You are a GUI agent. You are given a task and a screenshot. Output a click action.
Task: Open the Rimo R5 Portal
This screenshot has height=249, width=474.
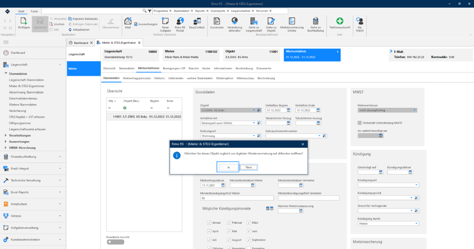tap(180, 24)
